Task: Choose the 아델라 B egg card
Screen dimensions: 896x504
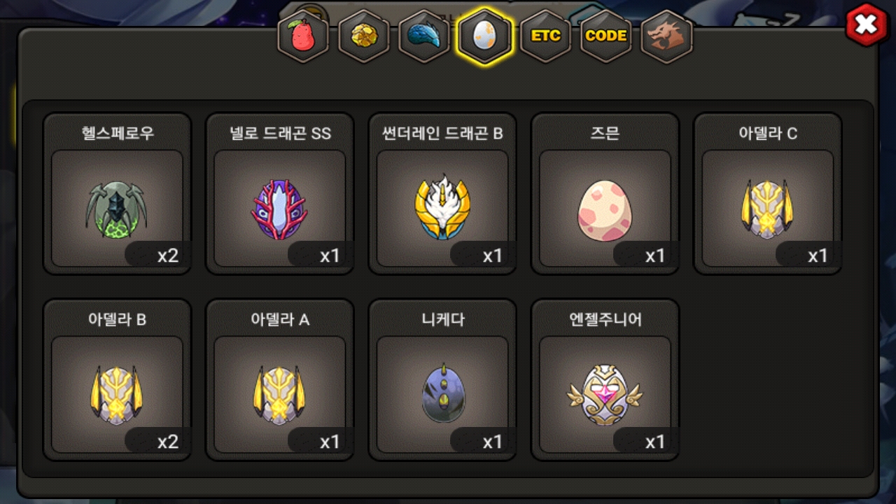Action: pos(117,380)
